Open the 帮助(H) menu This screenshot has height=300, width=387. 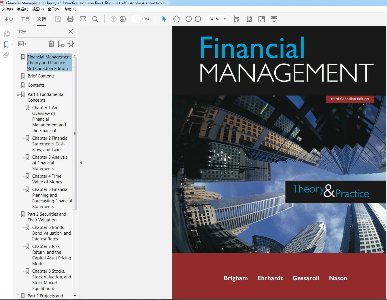(70, 9)
